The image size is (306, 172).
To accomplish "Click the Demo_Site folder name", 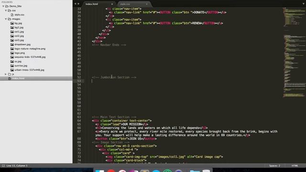I will coord(15,6).
